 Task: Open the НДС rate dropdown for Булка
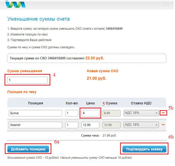(141, 113)
